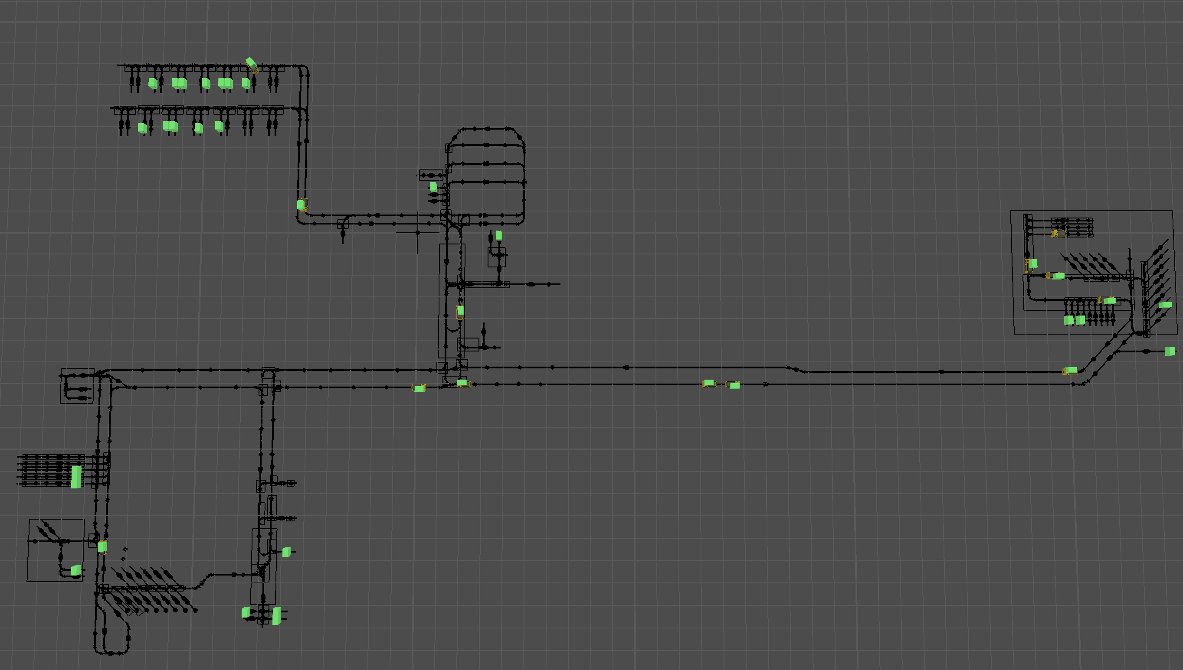1183x670 pixels.
Task: Click the right forklift of the pair on long line
Action: [x=733, y=385]
